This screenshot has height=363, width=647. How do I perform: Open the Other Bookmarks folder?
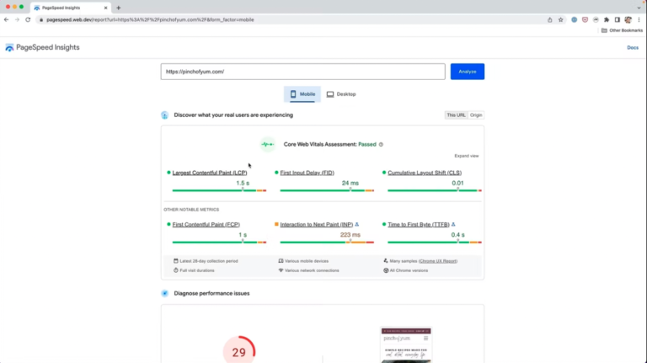(622, 30)
